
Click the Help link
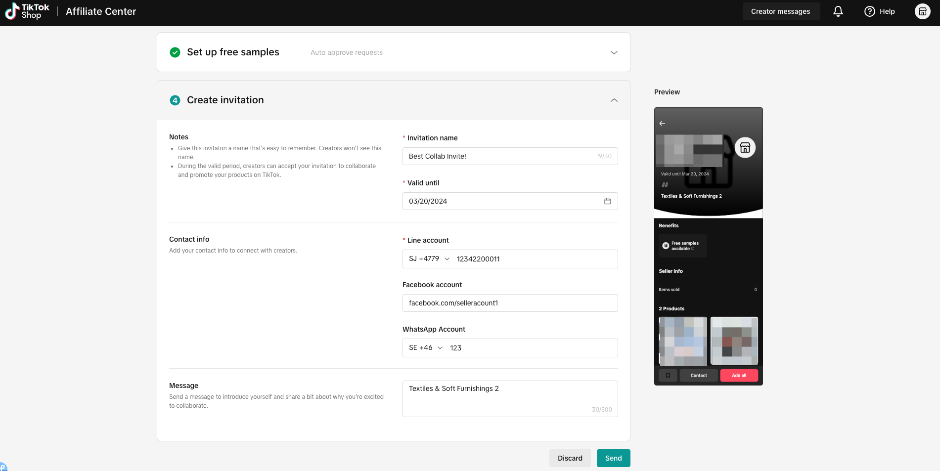coord(887,11)
